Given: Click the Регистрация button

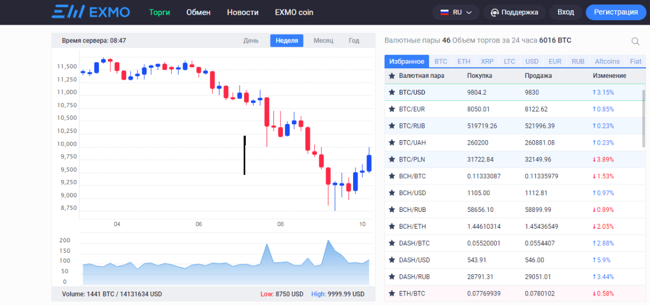Looking at the screenshot, I should tap(615, 12).
